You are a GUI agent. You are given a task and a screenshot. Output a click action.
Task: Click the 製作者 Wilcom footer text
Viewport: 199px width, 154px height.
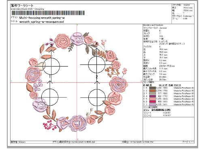pyautogui.click(x=18, y=142)
